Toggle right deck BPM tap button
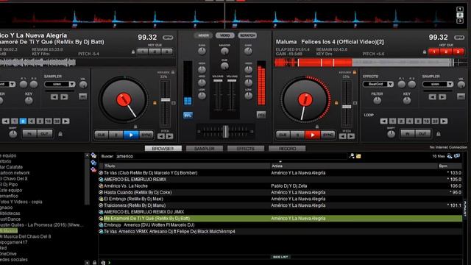Image resolution: width=471 pixels, height=265 pixels. [459, 38]
